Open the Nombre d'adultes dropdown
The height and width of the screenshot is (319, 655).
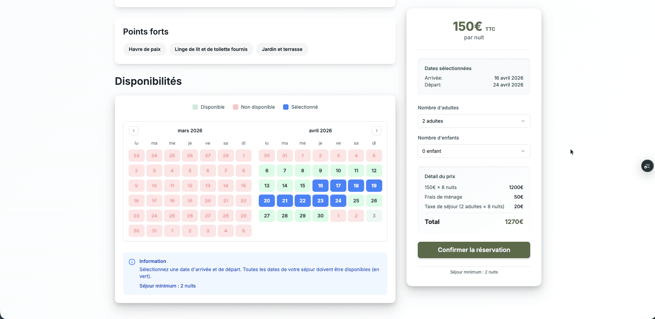tap(473, 121)
